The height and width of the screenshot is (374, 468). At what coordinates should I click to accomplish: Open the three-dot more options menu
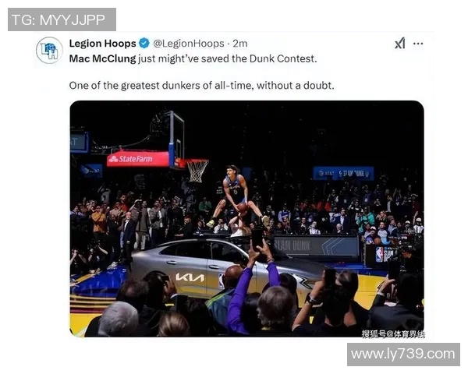tap(418, 44)
